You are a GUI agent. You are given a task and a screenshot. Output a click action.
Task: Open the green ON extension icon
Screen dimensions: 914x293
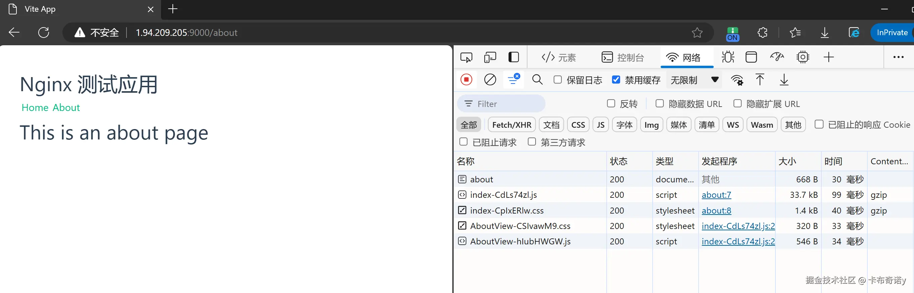pyautogui.click(x=732, y=34)
